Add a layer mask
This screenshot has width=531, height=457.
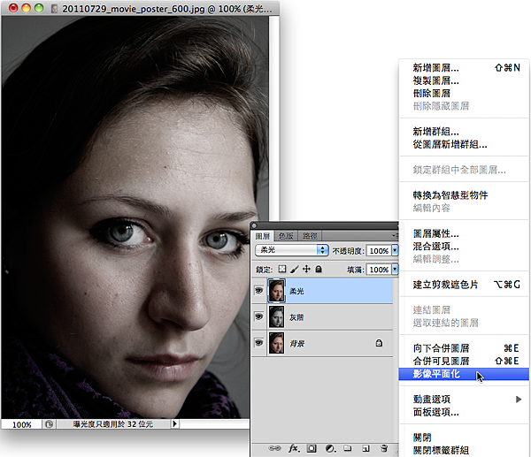point(312,449)
